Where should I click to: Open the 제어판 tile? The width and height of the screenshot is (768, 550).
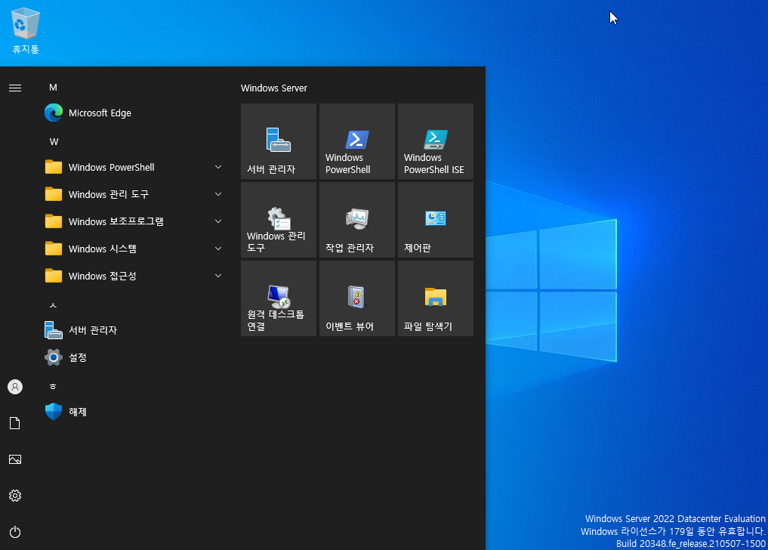pos(436,220)
